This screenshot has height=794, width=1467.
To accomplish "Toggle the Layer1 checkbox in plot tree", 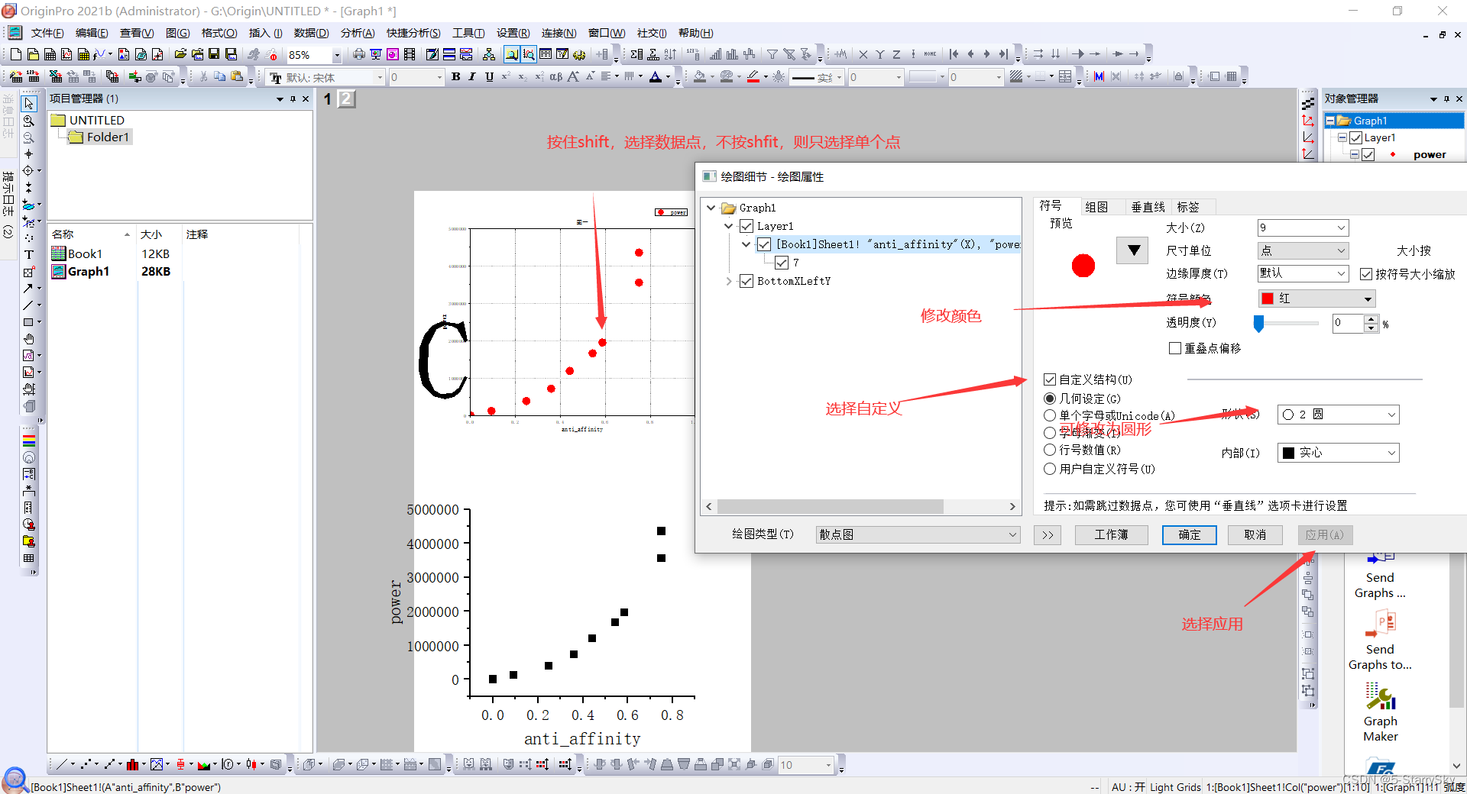I will pyautogui.click(x=746, y=226).
